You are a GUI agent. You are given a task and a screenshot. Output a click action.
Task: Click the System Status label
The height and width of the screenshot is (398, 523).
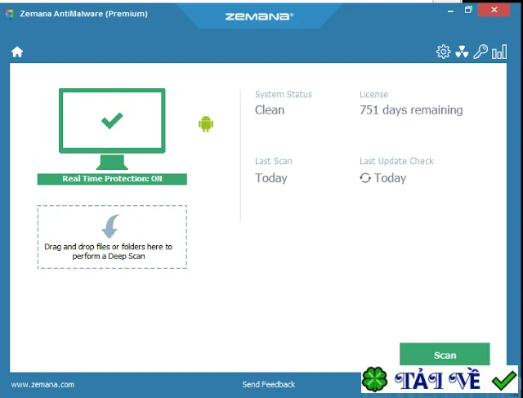click(284, 95)
